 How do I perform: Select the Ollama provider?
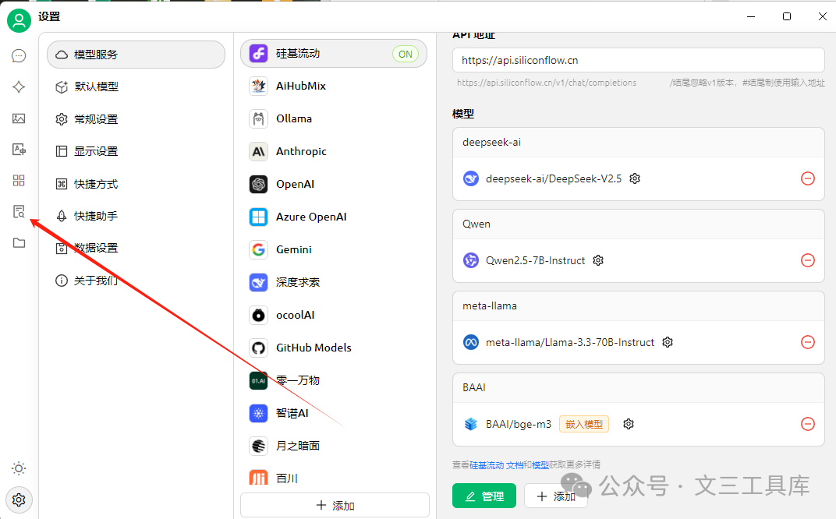(334, 118)
